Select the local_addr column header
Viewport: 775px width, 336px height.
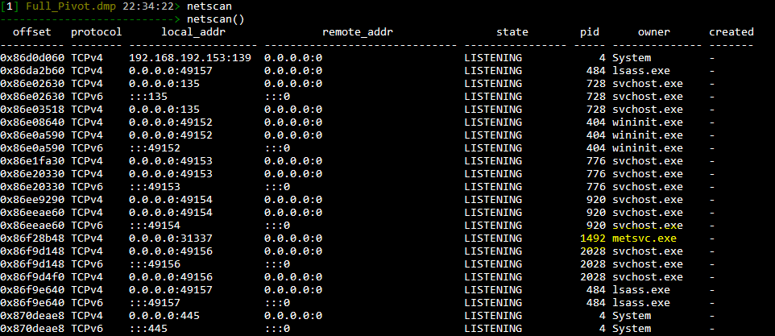(193, 32)
